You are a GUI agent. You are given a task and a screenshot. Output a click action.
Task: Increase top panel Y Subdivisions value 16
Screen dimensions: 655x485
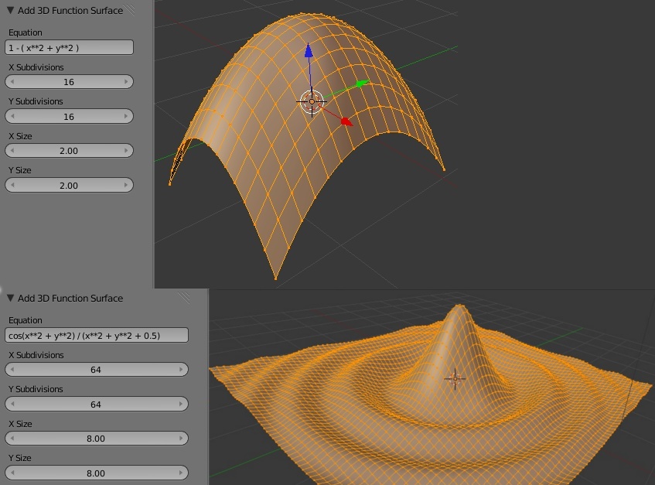pos(126,116)
